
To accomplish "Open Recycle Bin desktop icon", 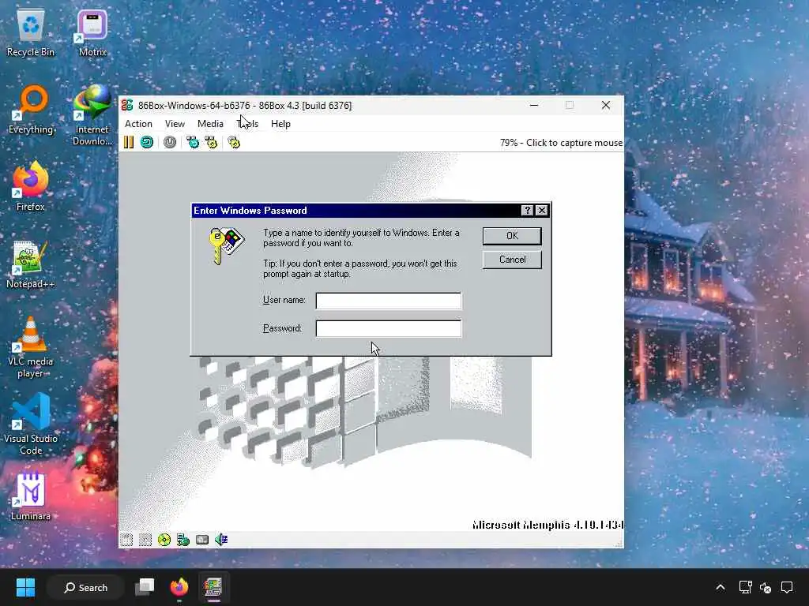I will tap(31, 33).
